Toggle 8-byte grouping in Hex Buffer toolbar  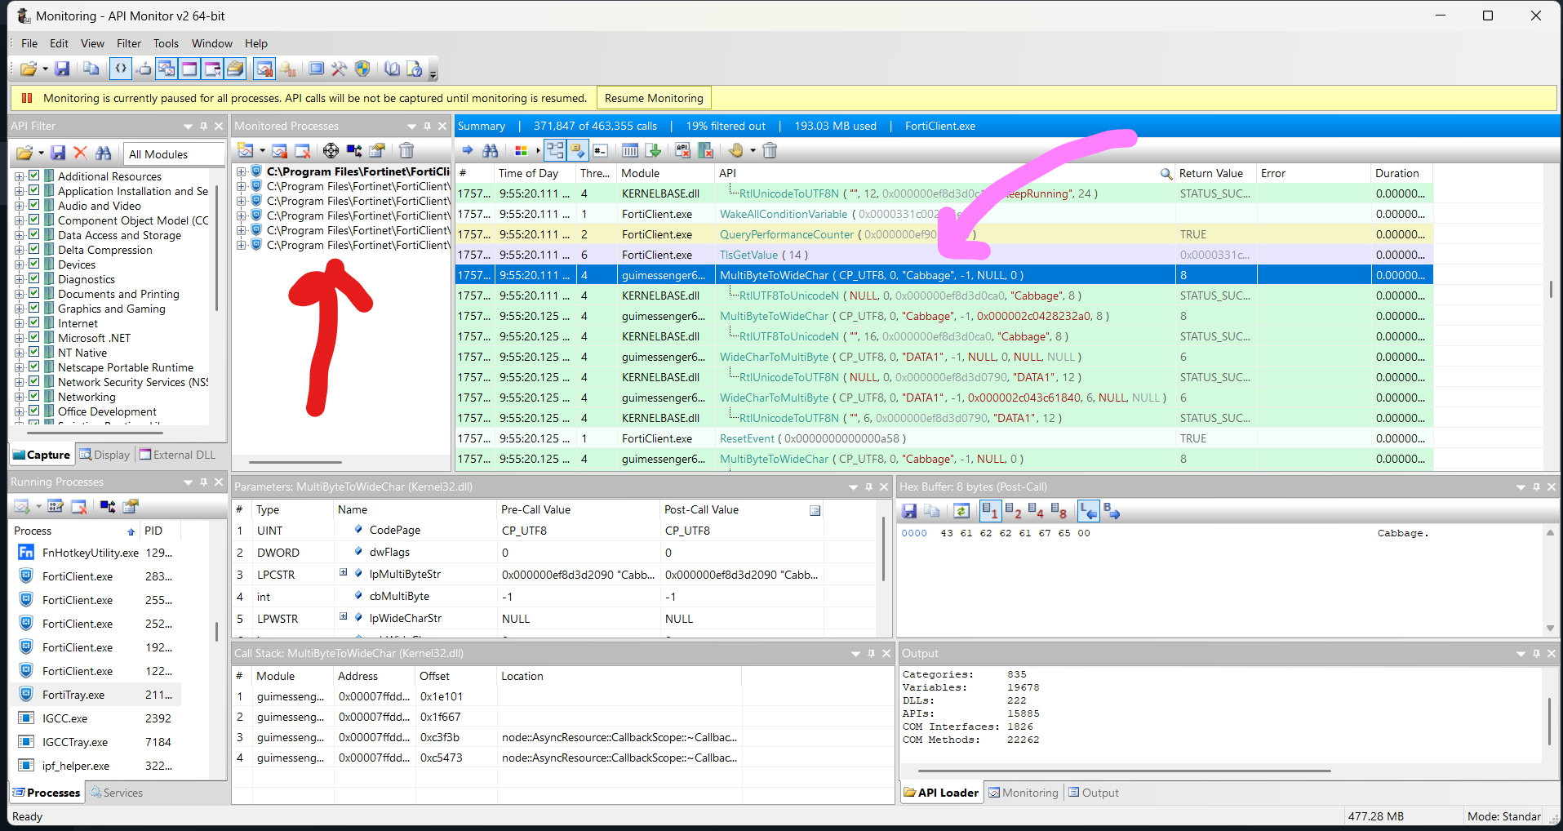point(1059,511)
